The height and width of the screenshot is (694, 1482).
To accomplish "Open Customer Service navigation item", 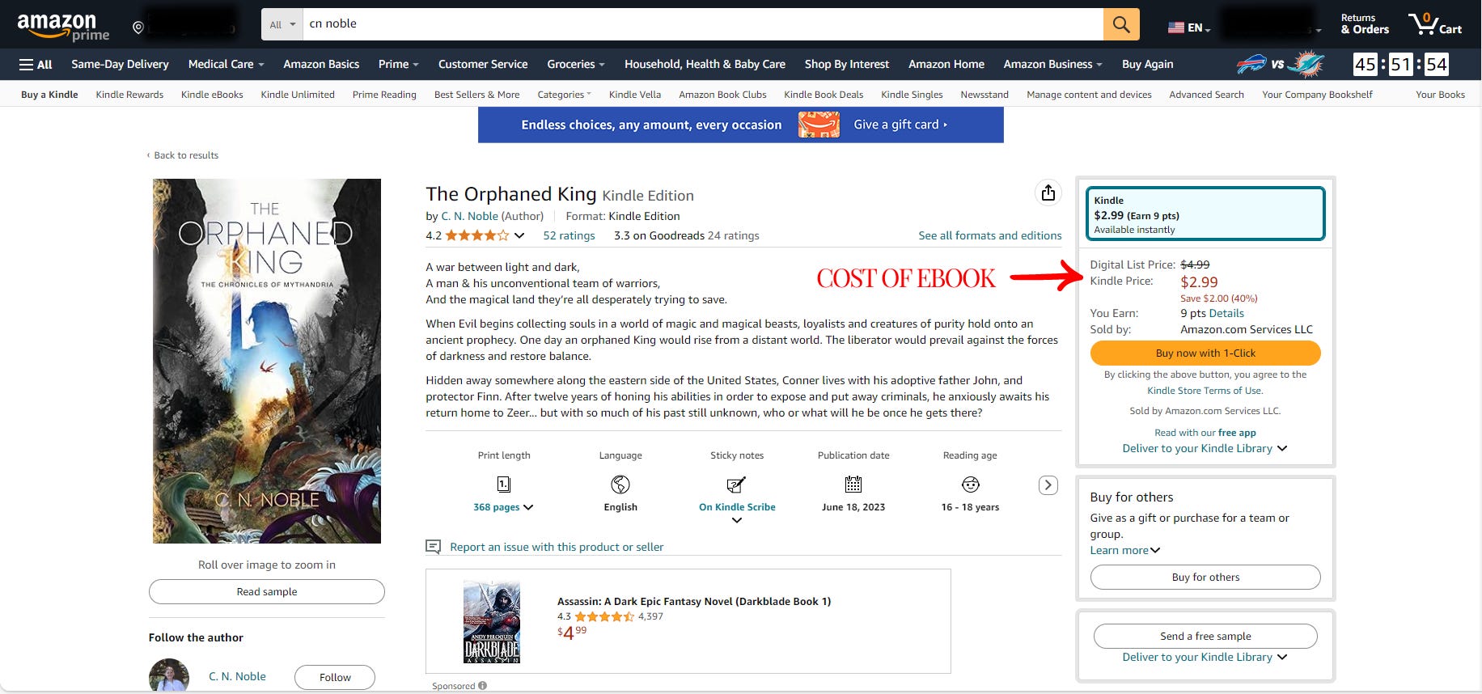I will click(x=483, y=65).
